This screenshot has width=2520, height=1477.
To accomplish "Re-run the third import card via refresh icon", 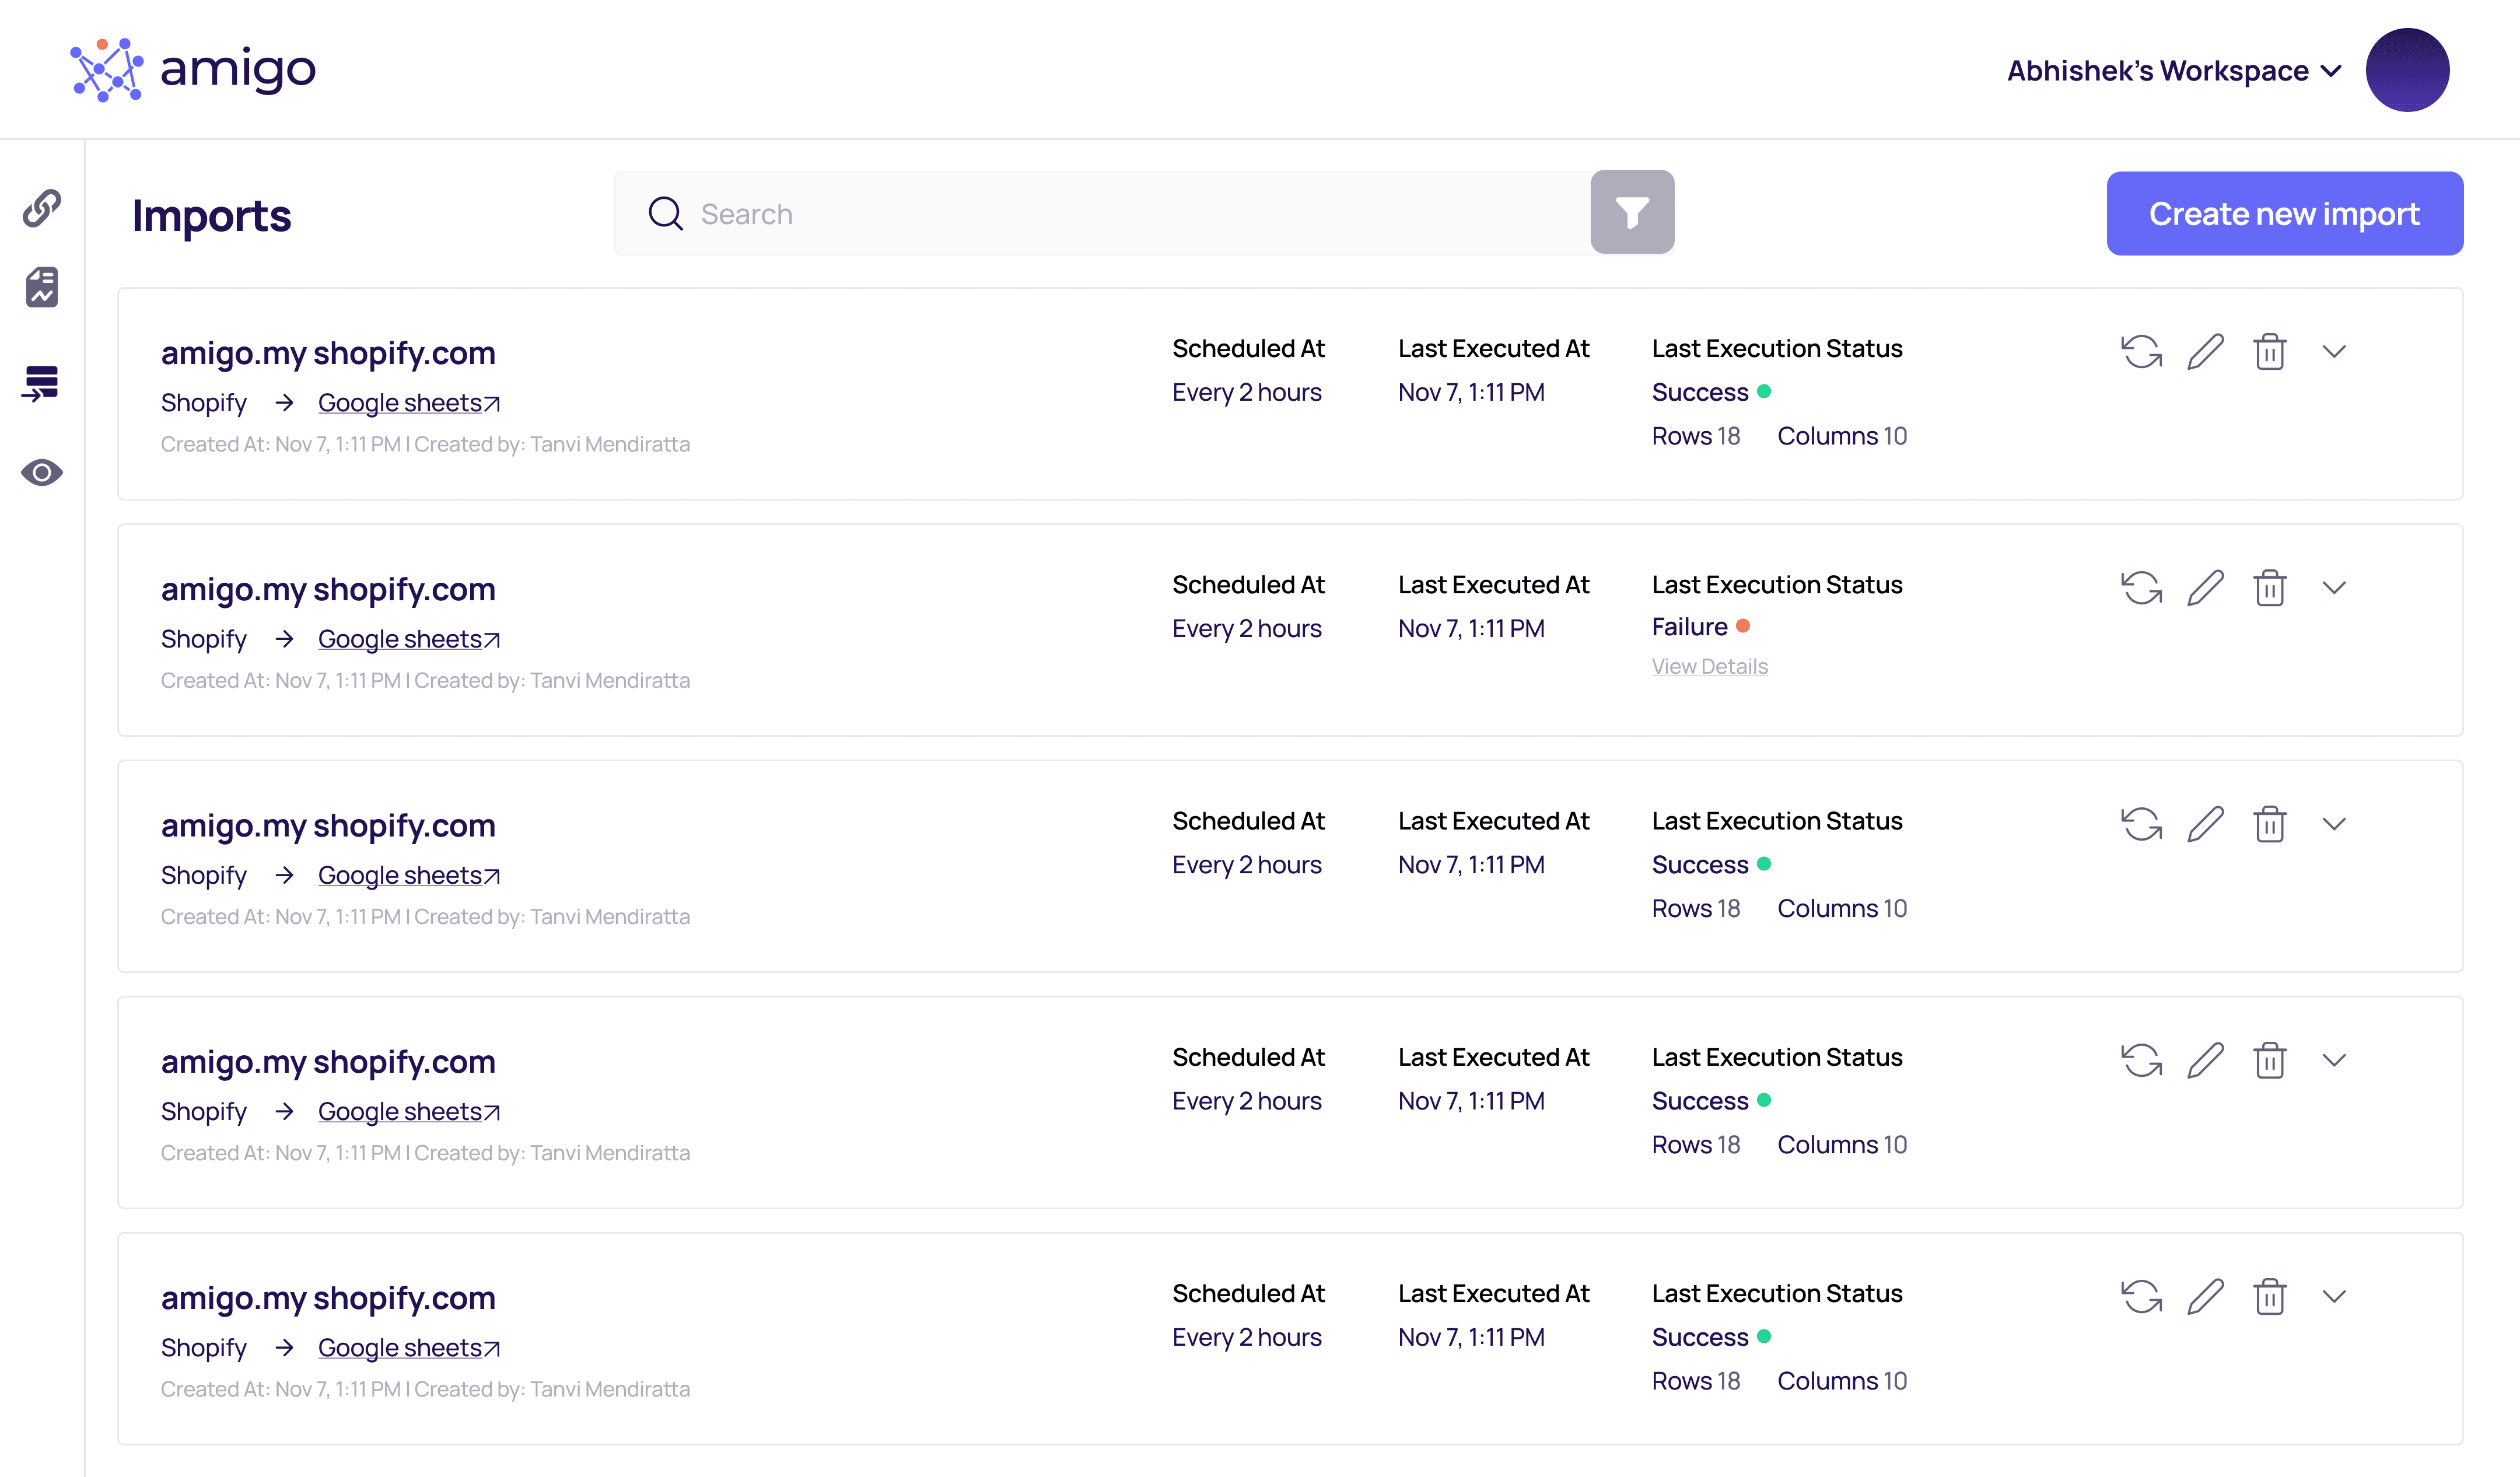I will (2141, 823).
